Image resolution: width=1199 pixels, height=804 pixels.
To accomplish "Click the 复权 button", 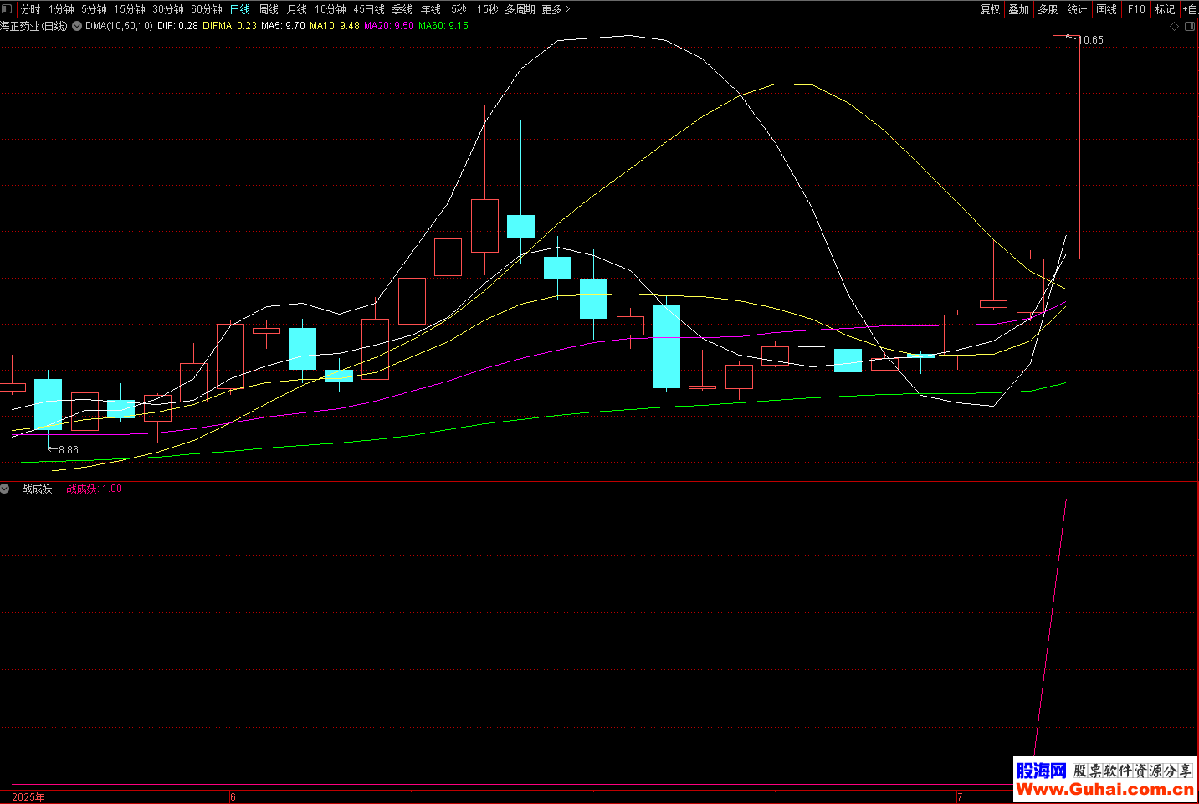I will 991,9.
